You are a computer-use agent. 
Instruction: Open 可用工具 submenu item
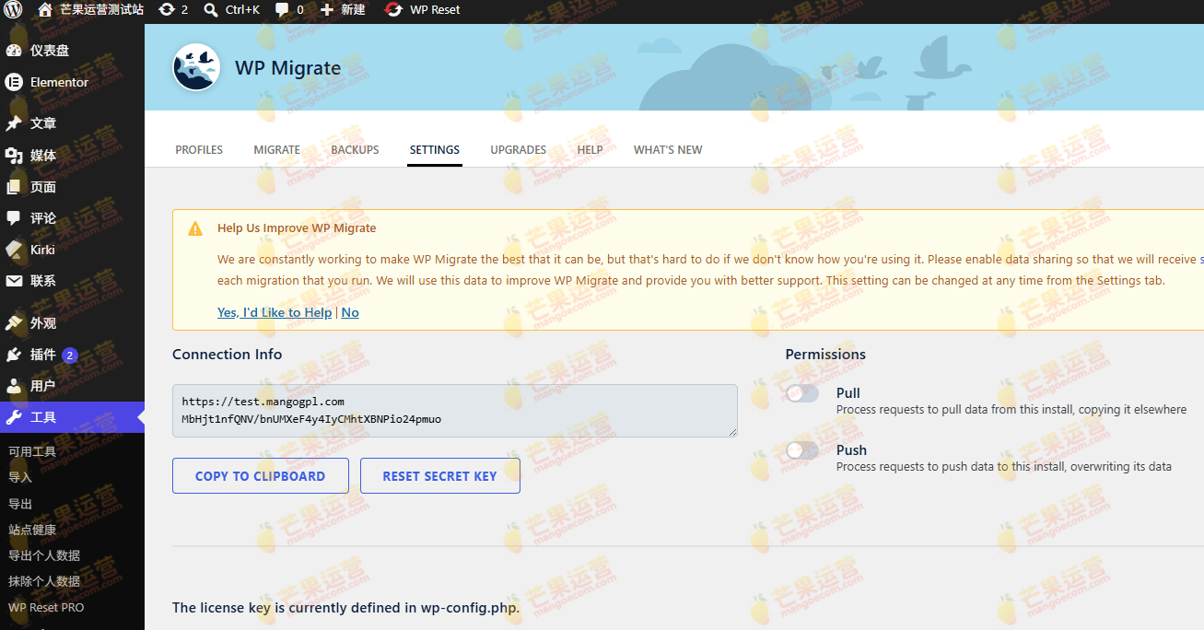32,452
